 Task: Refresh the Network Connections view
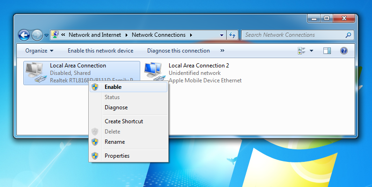point(232,35)
